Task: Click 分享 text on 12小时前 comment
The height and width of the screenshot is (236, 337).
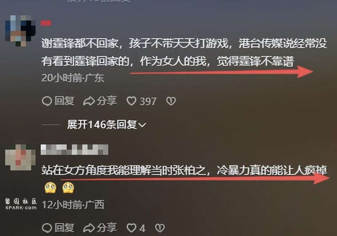Action: click(107, 228)
